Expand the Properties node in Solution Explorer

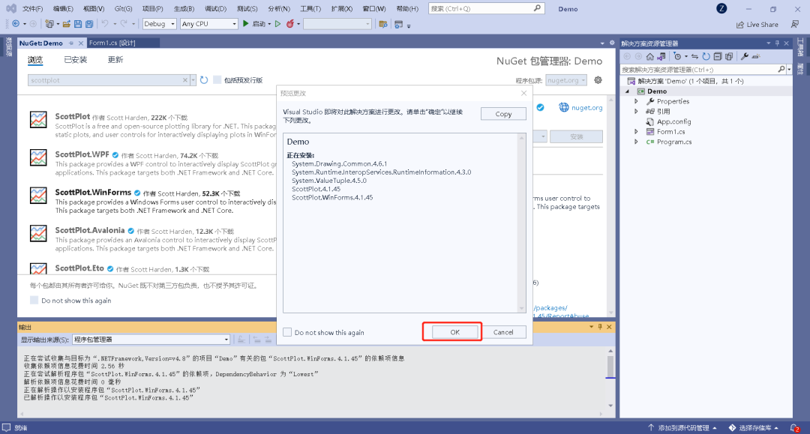tap(636, 101)
